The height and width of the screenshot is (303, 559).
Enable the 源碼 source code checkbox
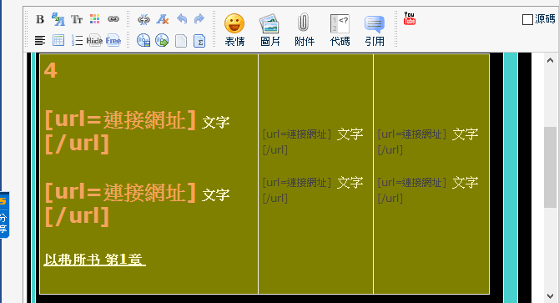coord(527,19)
